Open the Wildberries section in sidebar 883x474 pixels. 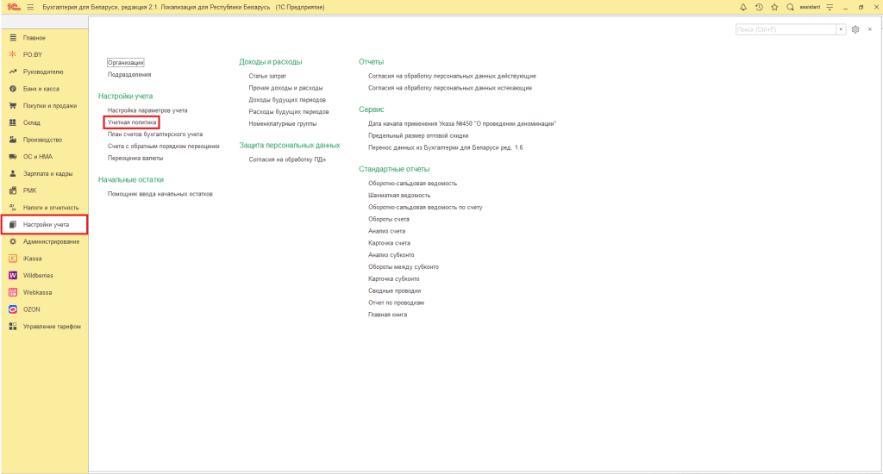(39, 275)
